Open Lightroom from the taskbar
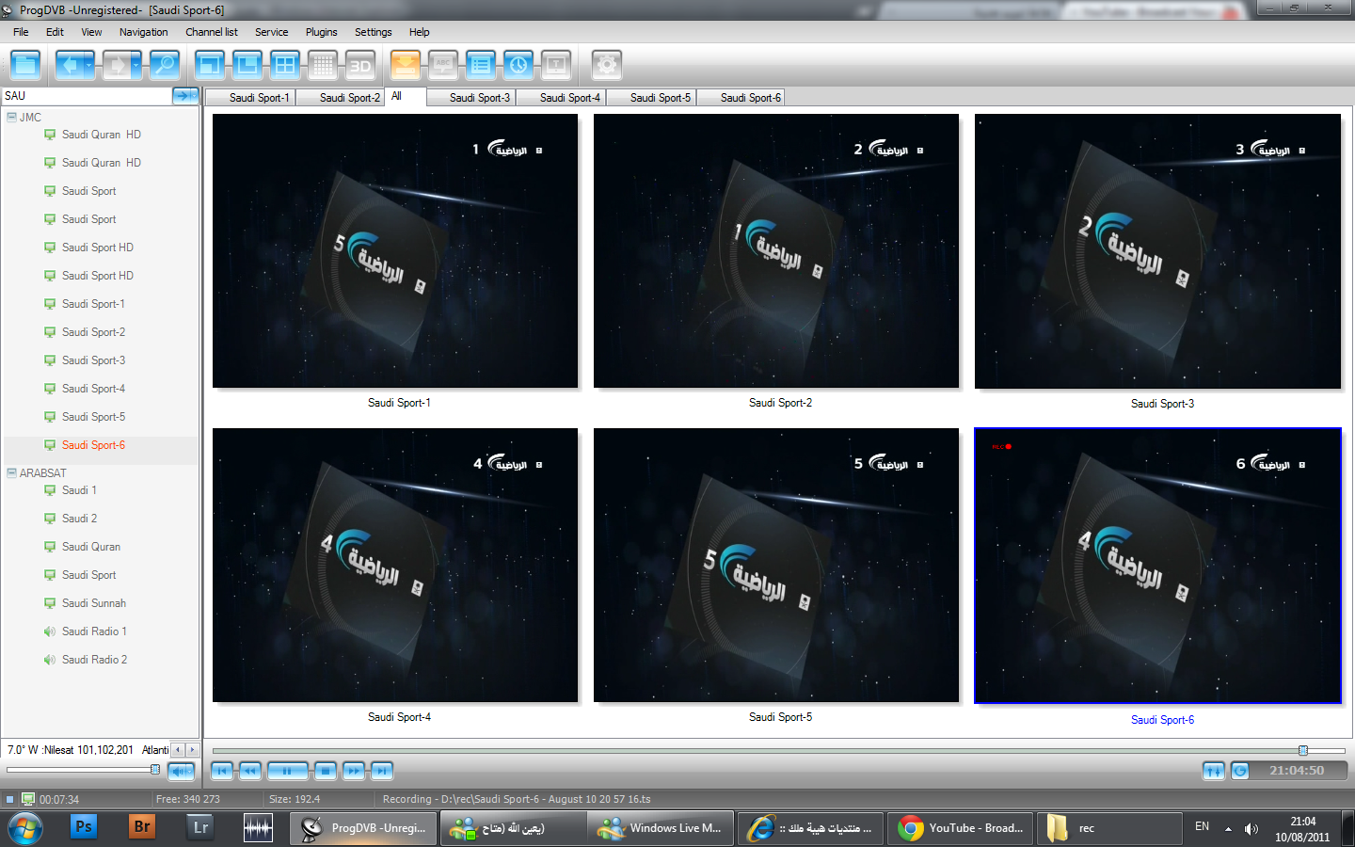The image size is (1355, 847). [200, 827]
